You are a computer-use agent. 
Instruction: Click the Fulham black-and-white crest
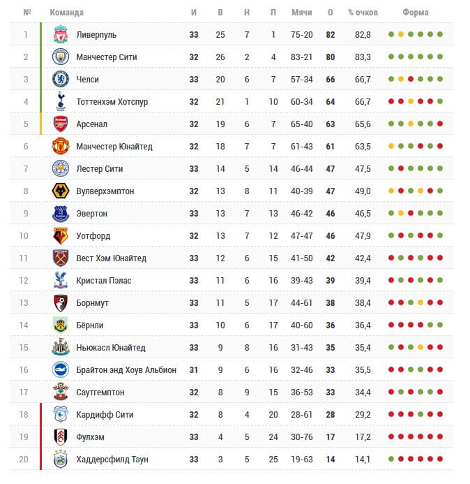pos(61,437)
